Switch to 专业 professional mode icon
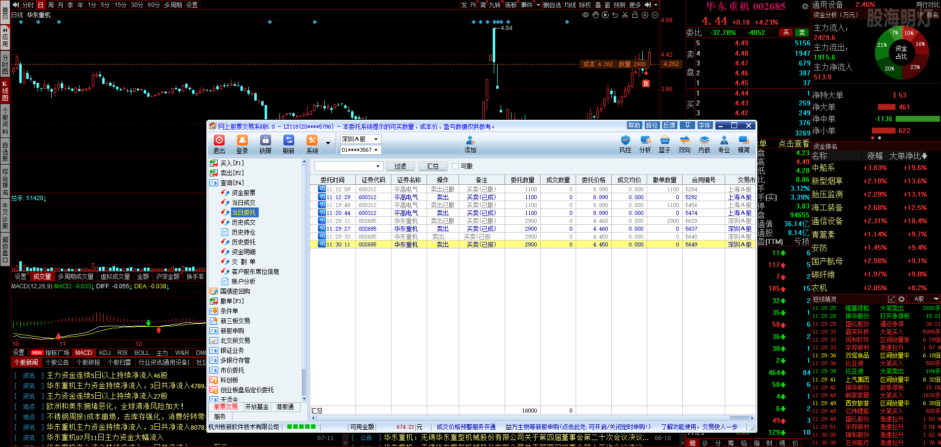 point(724,144)
